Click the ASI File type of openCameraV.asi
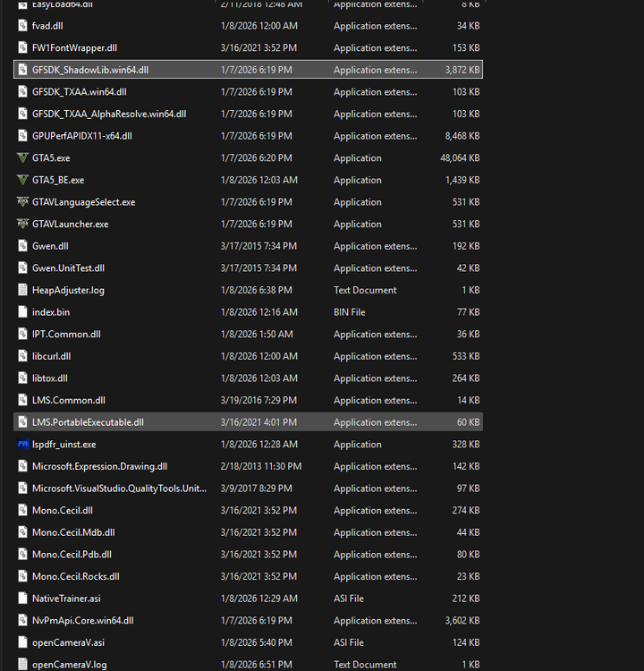The image size is (644, 671). click(x=349, y=642)
